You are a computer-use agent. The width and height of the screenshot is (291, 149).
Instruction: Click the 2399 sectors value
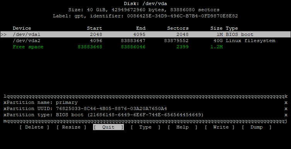(183, 47)
